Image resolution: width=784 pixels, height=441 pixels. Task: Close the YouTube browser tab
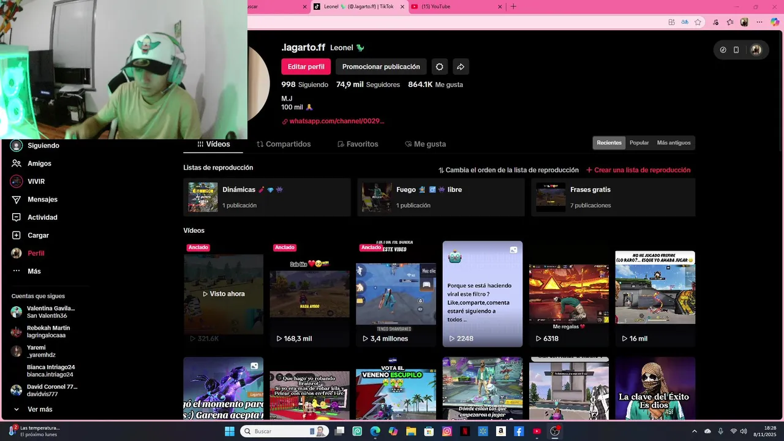[x=500, y=7]
